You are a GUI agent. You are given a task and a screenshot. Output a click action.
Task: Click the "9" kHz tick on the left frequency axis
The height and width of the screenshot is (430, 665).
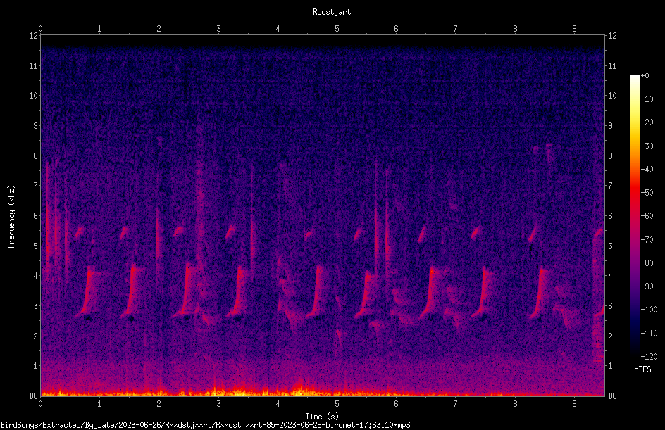point(35,126)
